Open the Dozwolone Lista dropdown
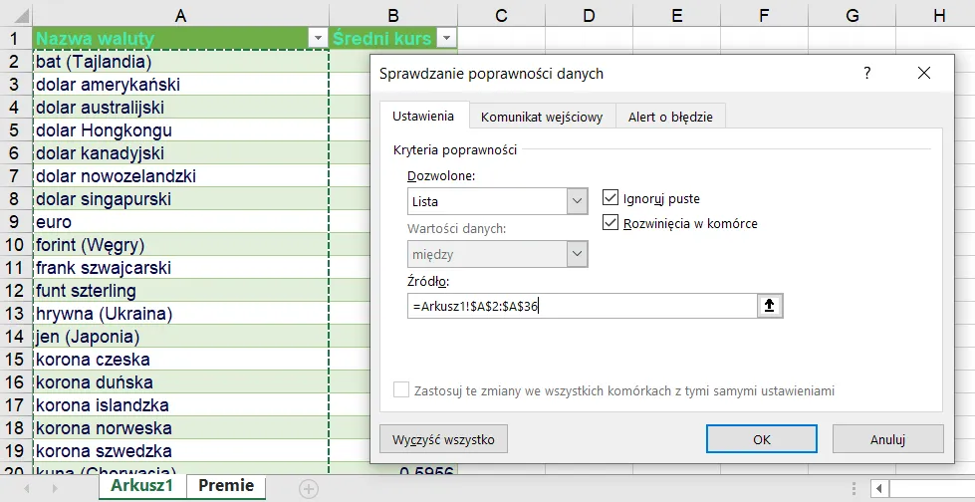Screen dimensions: 975x502 (x=577, y=201)
